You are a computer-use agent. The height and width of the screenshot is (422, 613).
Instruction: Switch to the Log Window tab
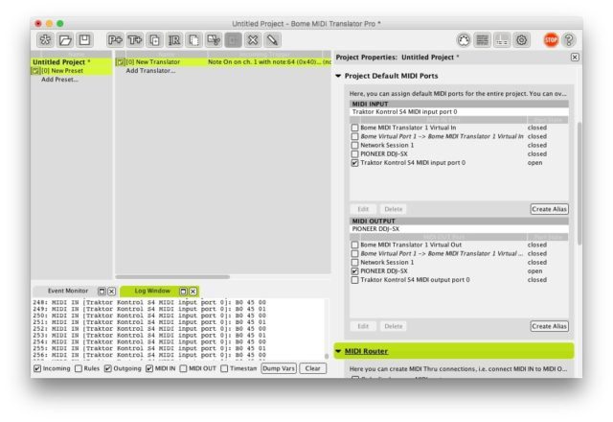click(152, 291)
